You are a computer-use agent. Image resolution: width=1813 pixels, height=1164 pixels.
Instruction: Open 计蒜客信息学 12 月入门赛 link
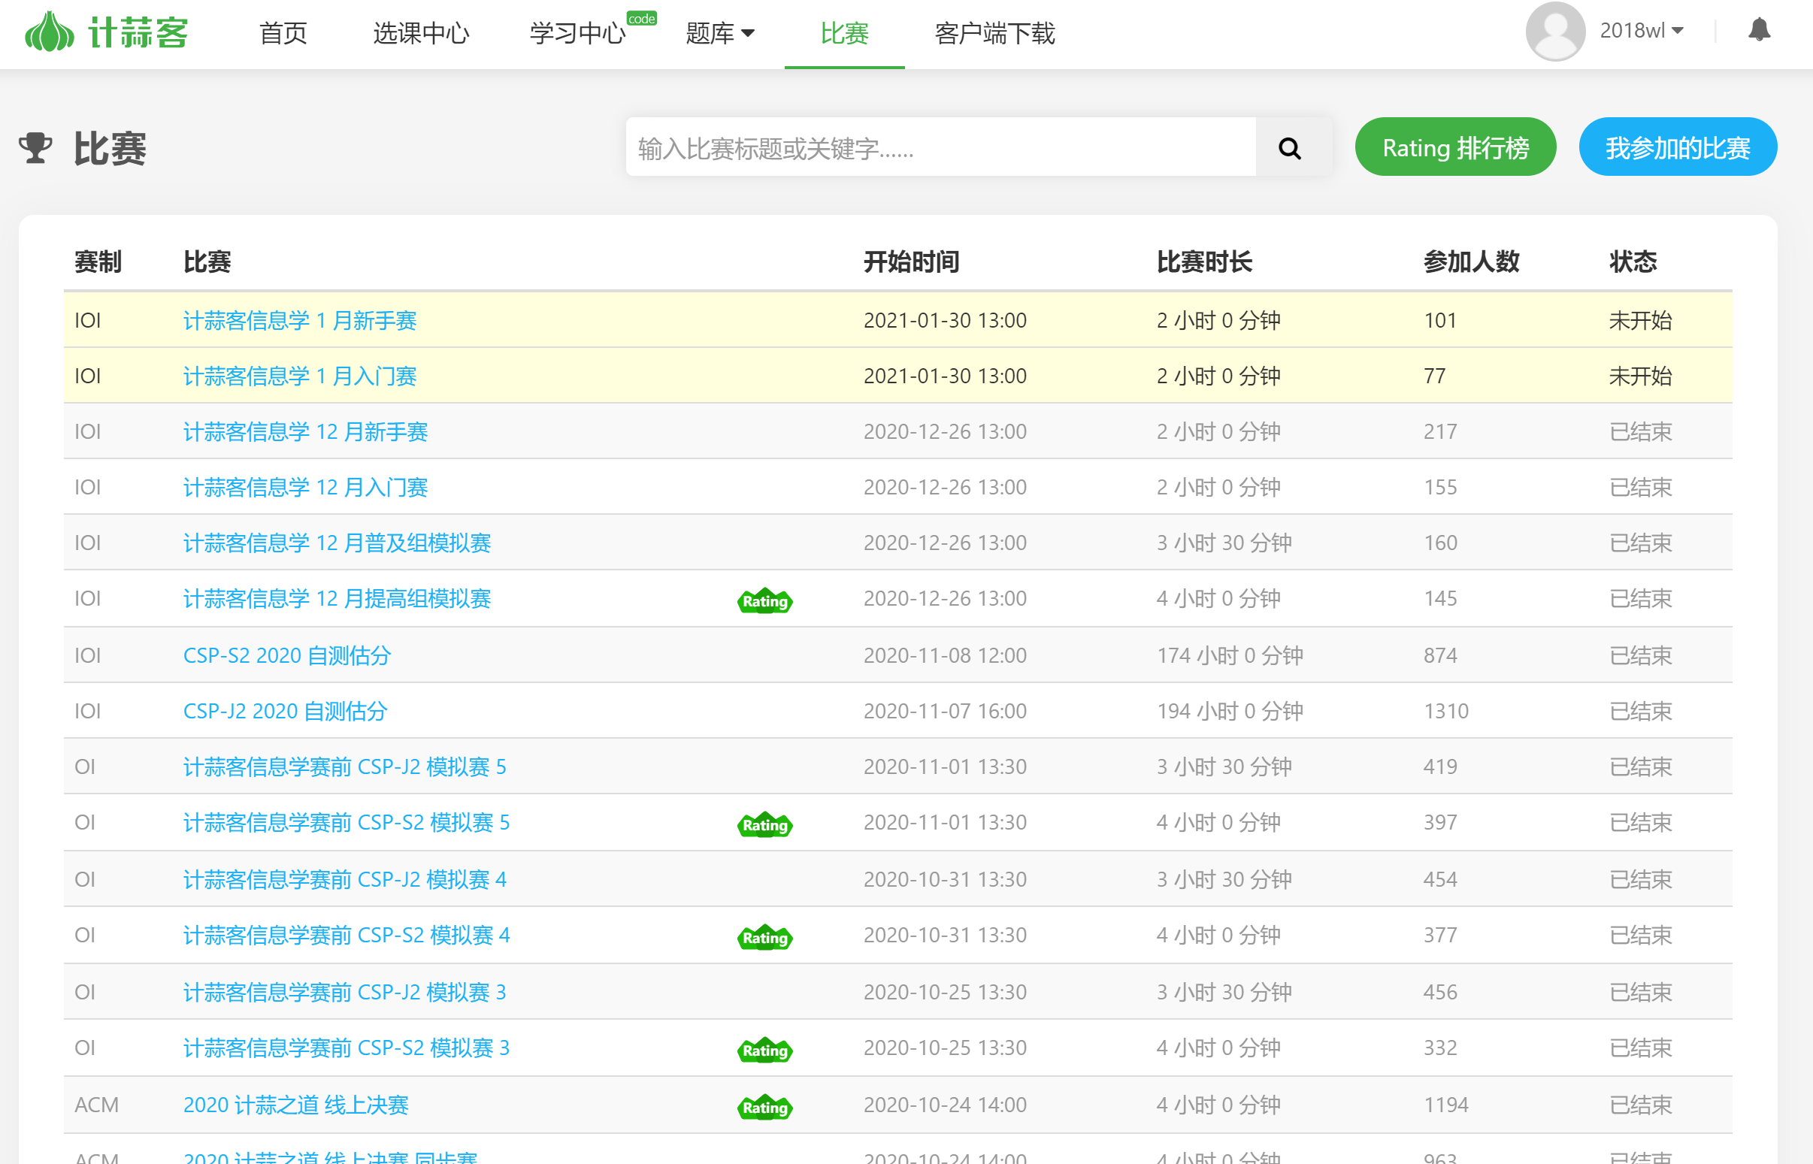click(305, 488)
